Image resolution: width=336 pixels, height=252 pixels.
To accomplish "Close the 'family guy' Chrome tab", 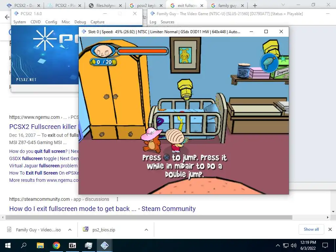I will click(x=242, y=6).
